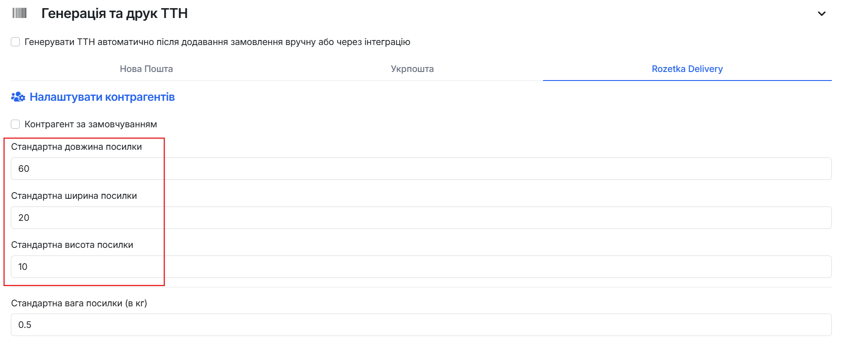Click the Контрагент за замовчуванням label text
This screenshot has width=844, height=345.
(91, 124)
